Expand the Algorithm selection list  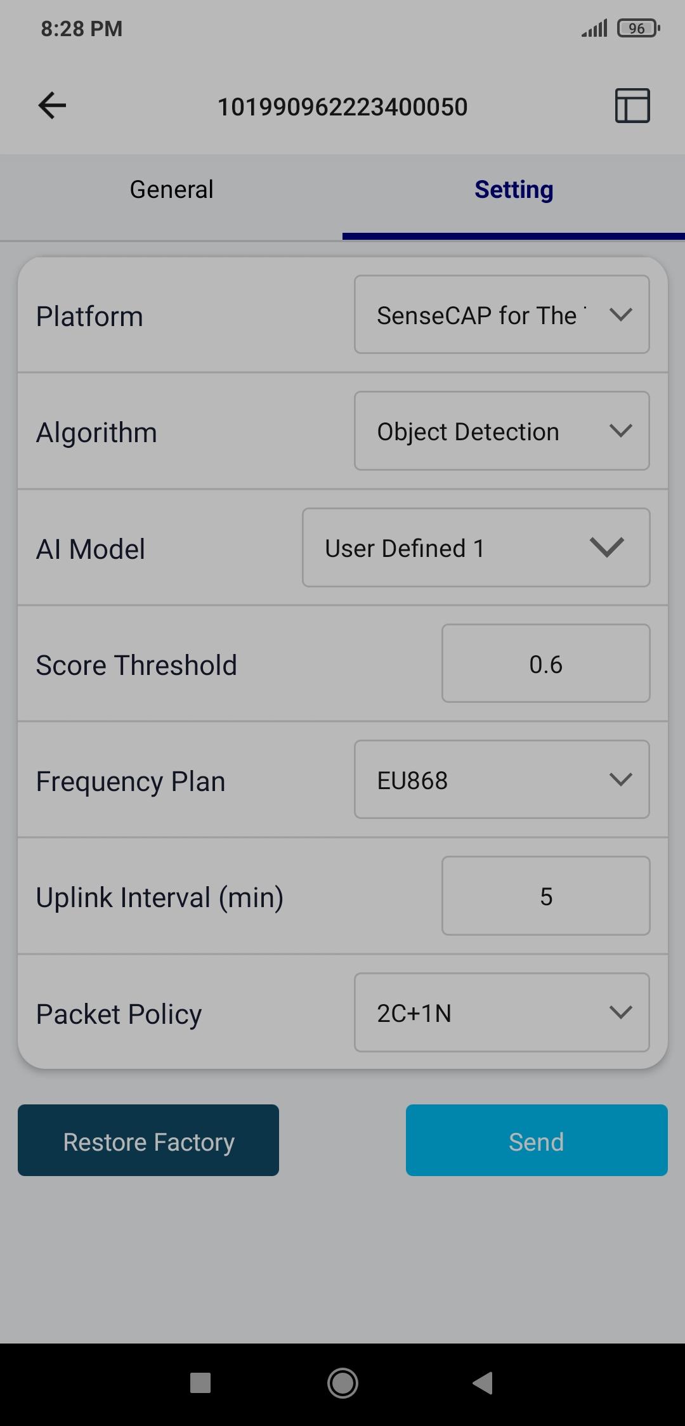[x=501, y=431]
